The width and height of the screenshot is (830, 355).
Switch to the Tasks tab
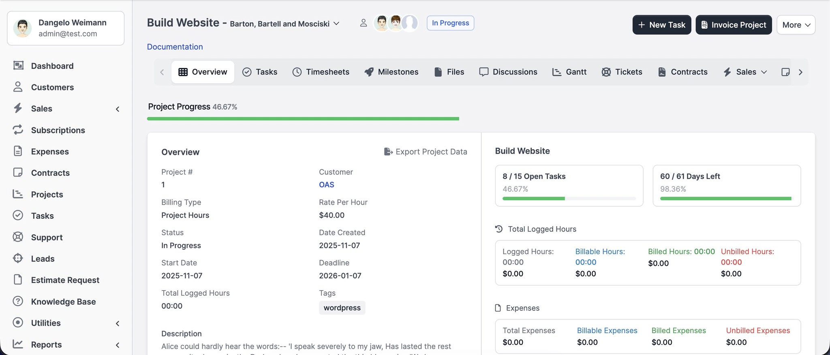point(260,72)
